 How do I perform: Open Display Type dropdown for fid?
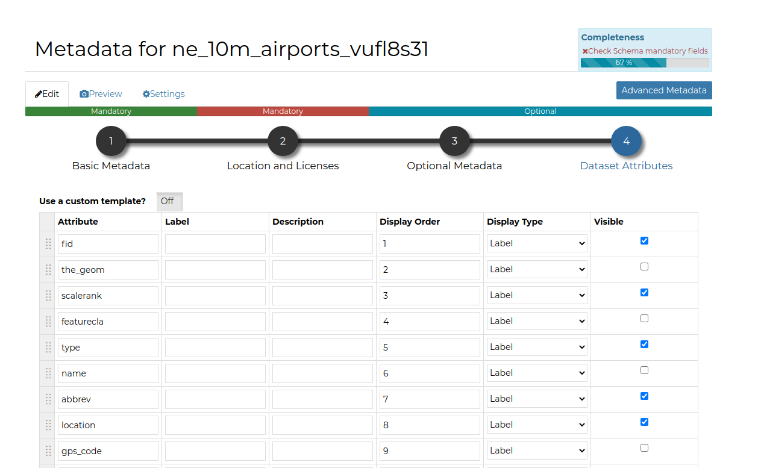point(537,243)
